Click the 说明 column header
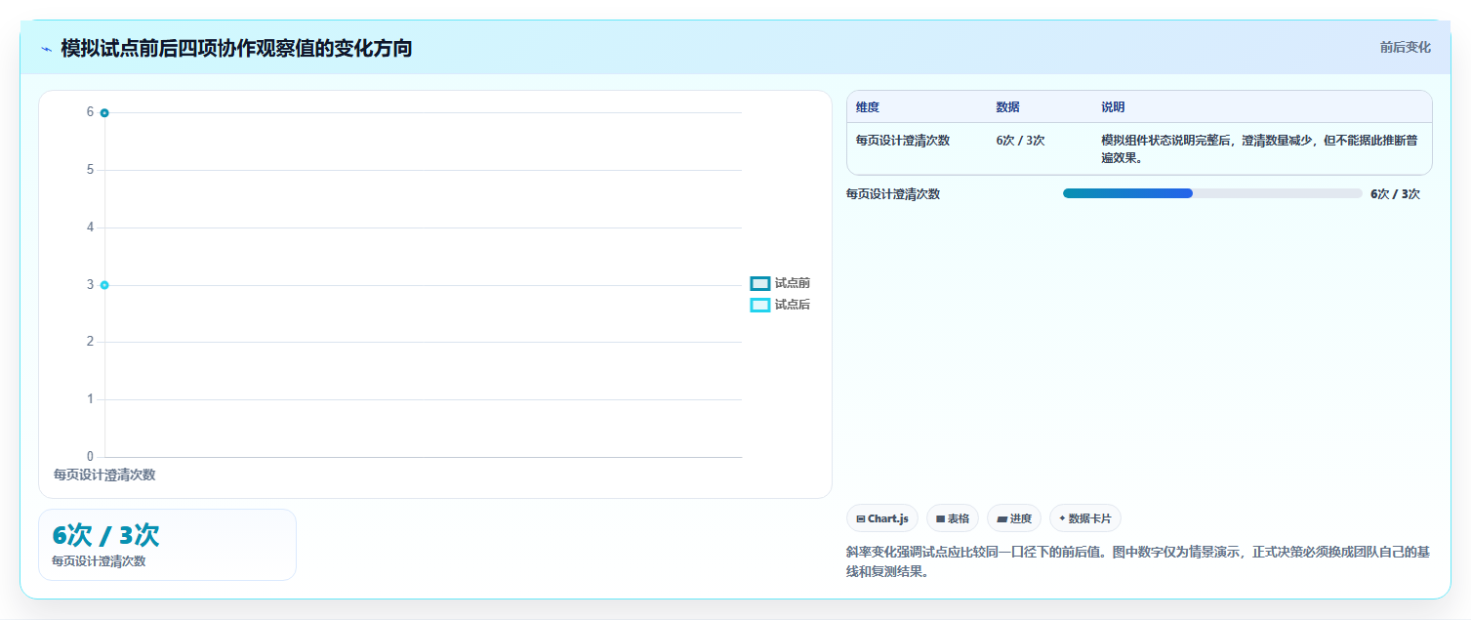Image resolution: width=1471 pixels, height=620 pixels. click(x=1114, y=107)
